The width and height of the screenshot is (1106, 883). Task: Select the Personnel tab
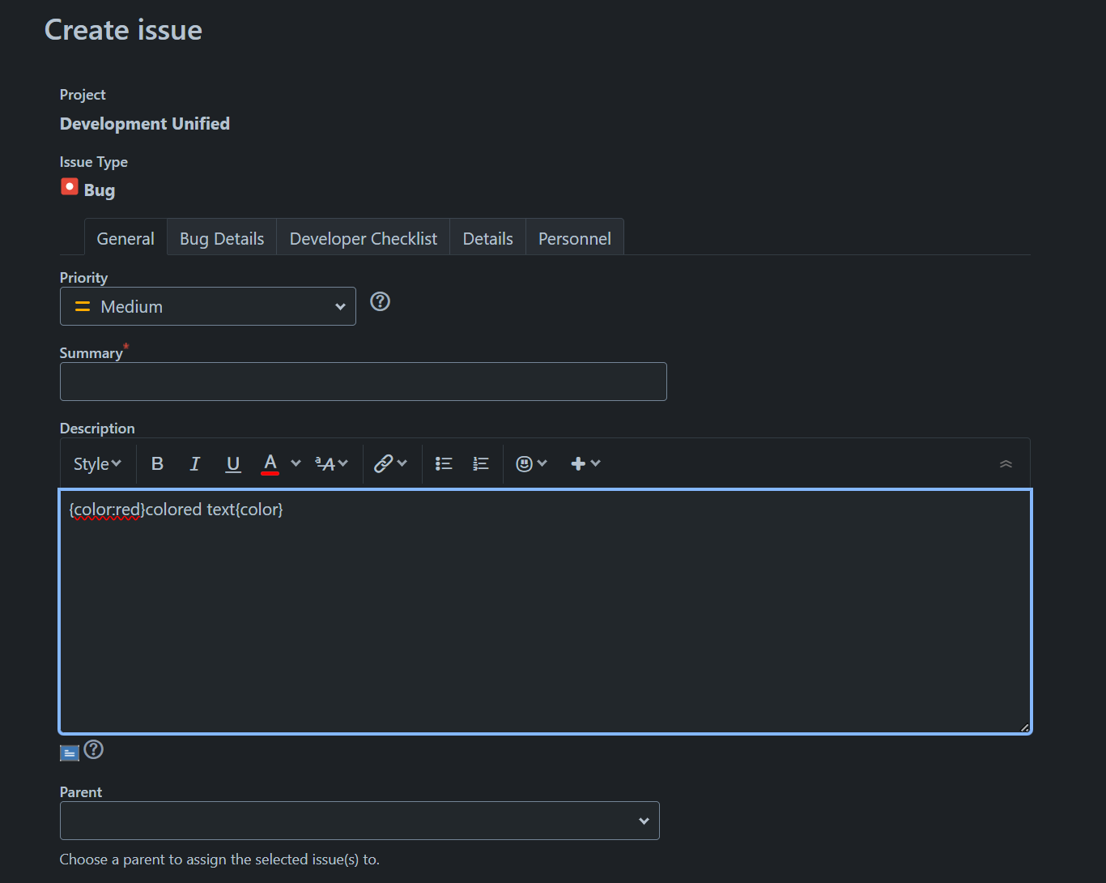(x=574, y=237)
